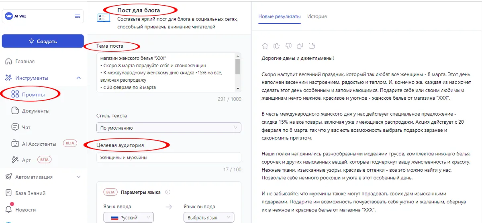
Task: Click the tools icon beside Инструменты
Action: pyautogui.click(x=8, y=78)
